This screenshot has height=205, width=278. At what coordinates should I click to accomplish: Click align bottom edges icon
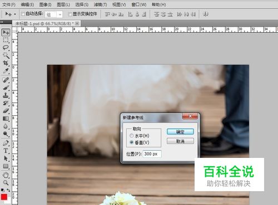121,14
